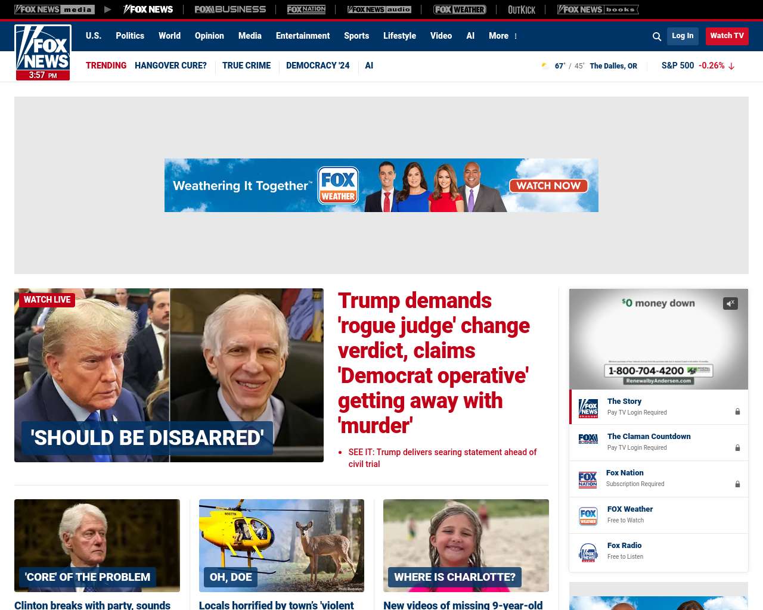763x610 pixels.
Task: Open the 'OH, DOE' helicopter deer thumbnail
Action: click(281, 546)
